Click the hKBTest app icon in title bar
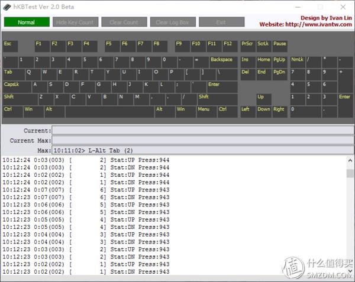Screen dimensions: 355x282 7,7
